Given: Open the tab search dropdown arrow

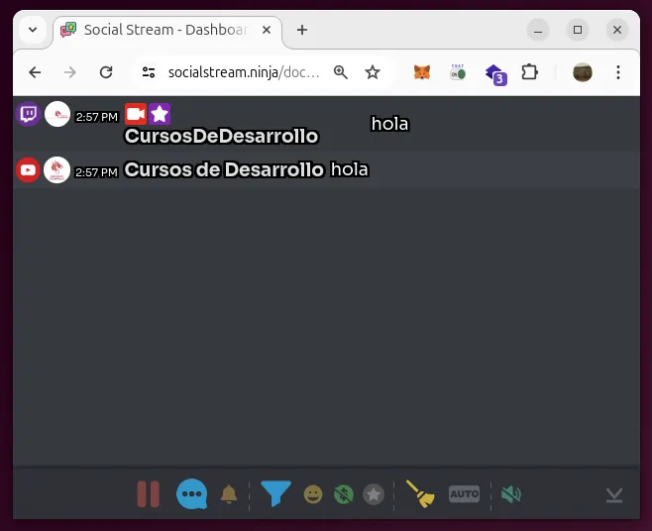Looking at the screenshot, I should tap(33, 30).
